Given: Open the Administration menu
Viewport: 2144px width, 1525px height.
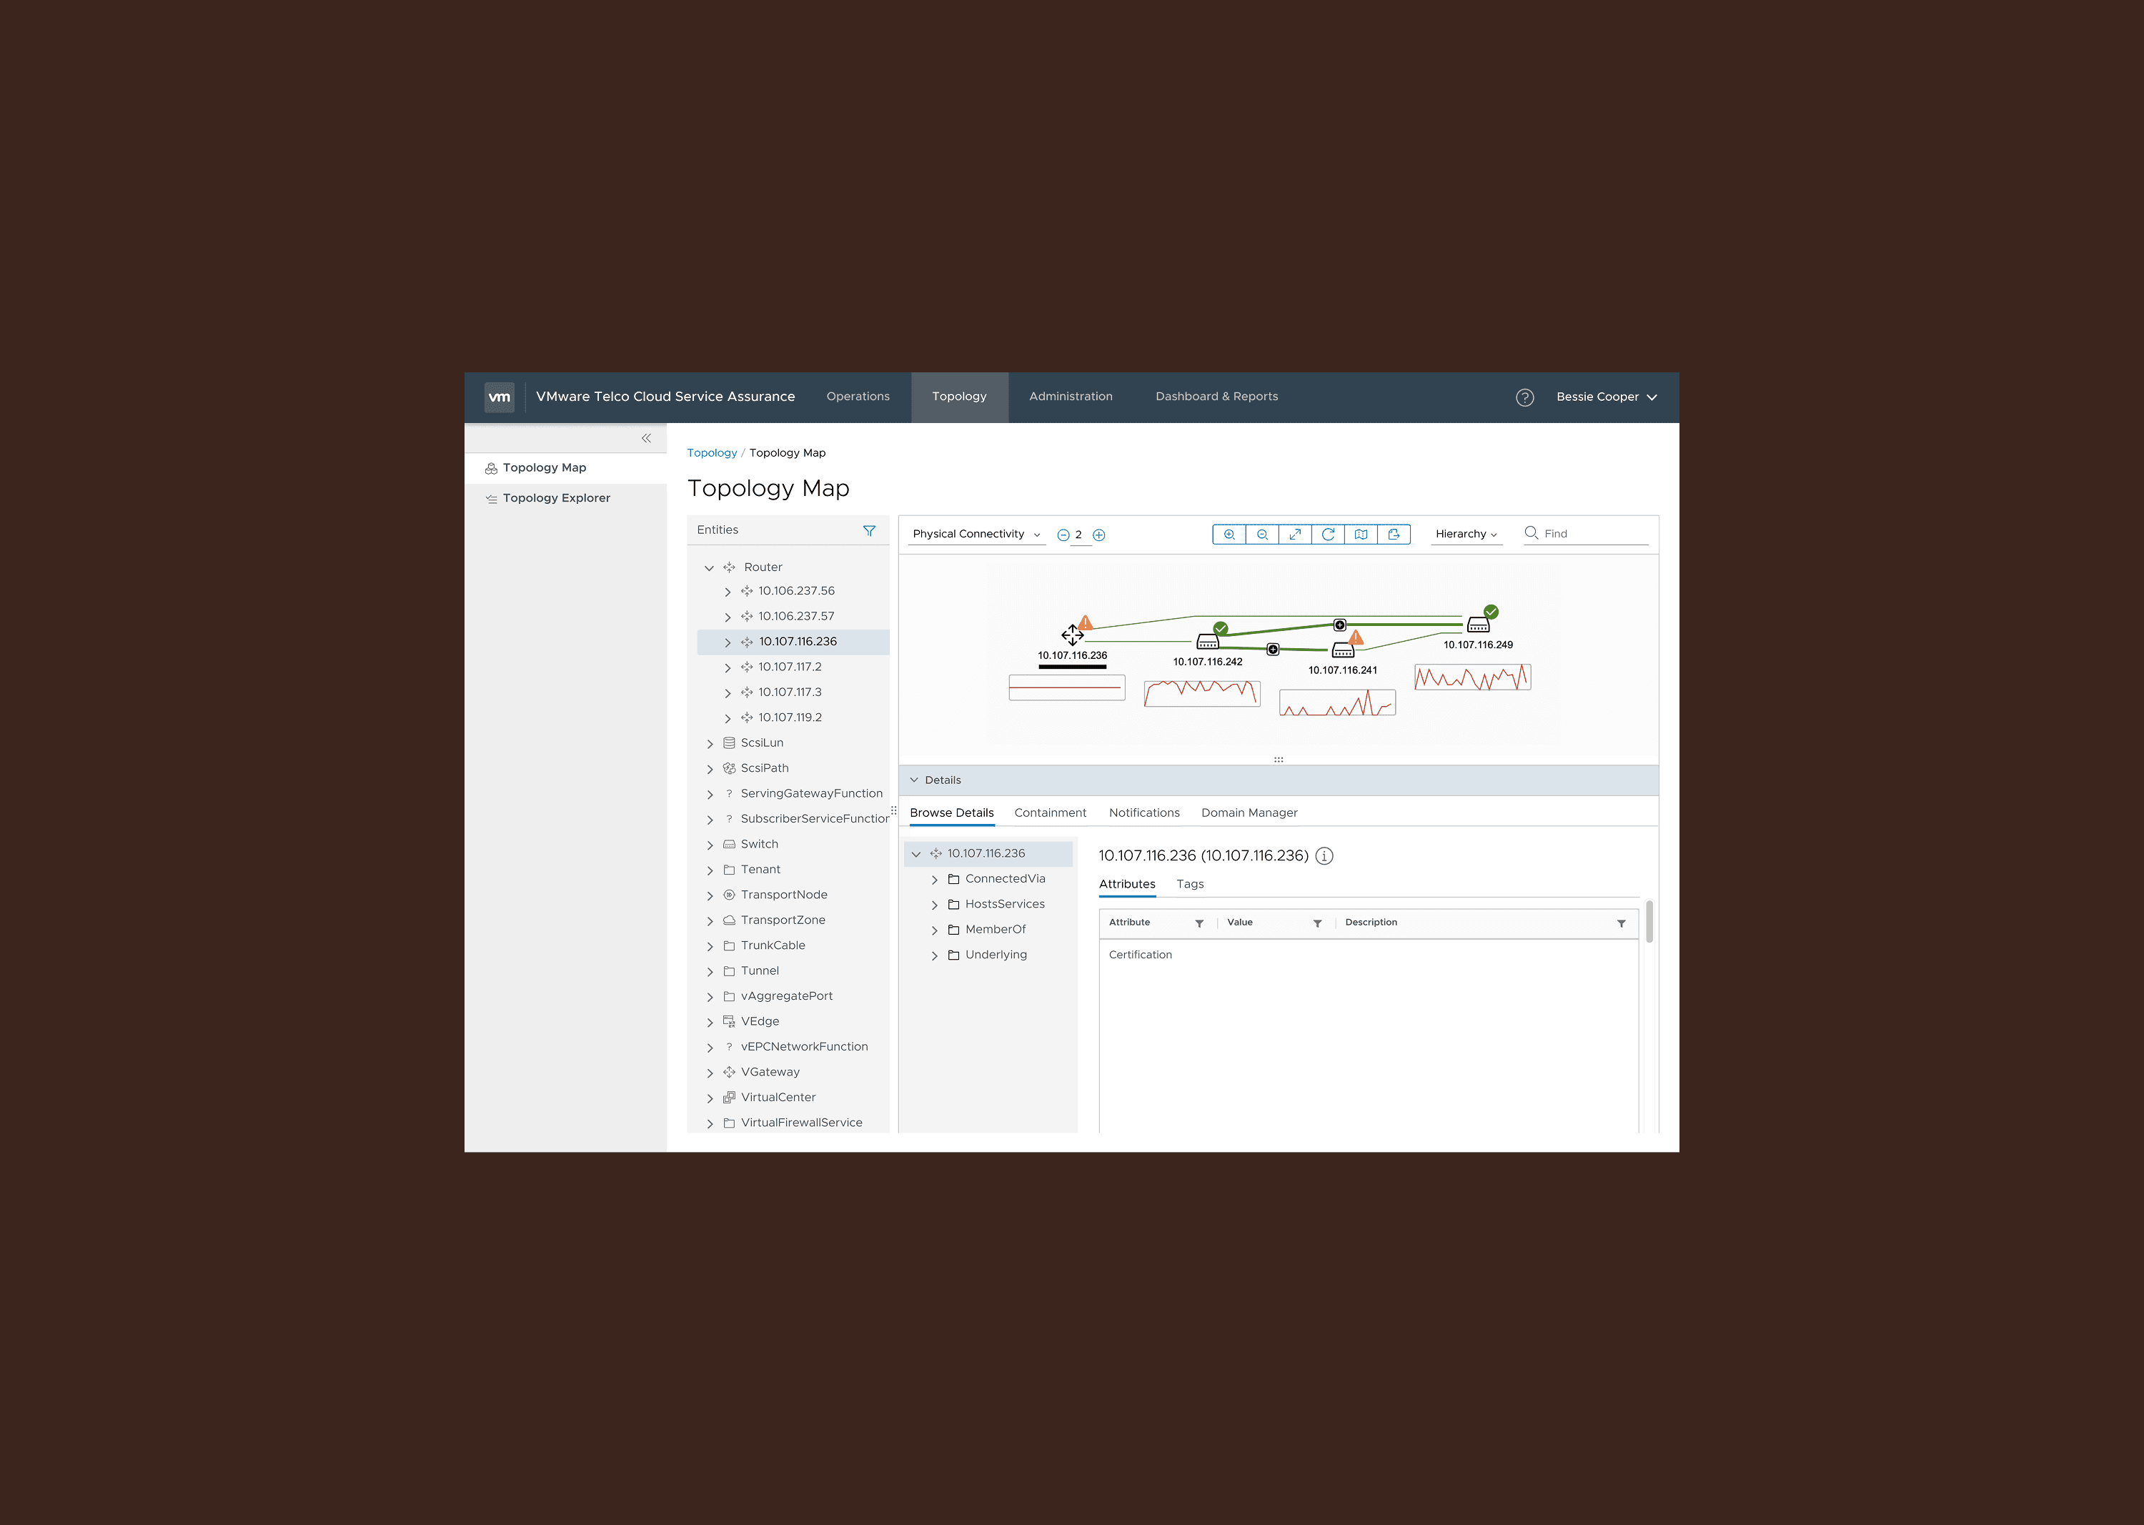Looking at the screenshot, I should (x=1070, y=397).
